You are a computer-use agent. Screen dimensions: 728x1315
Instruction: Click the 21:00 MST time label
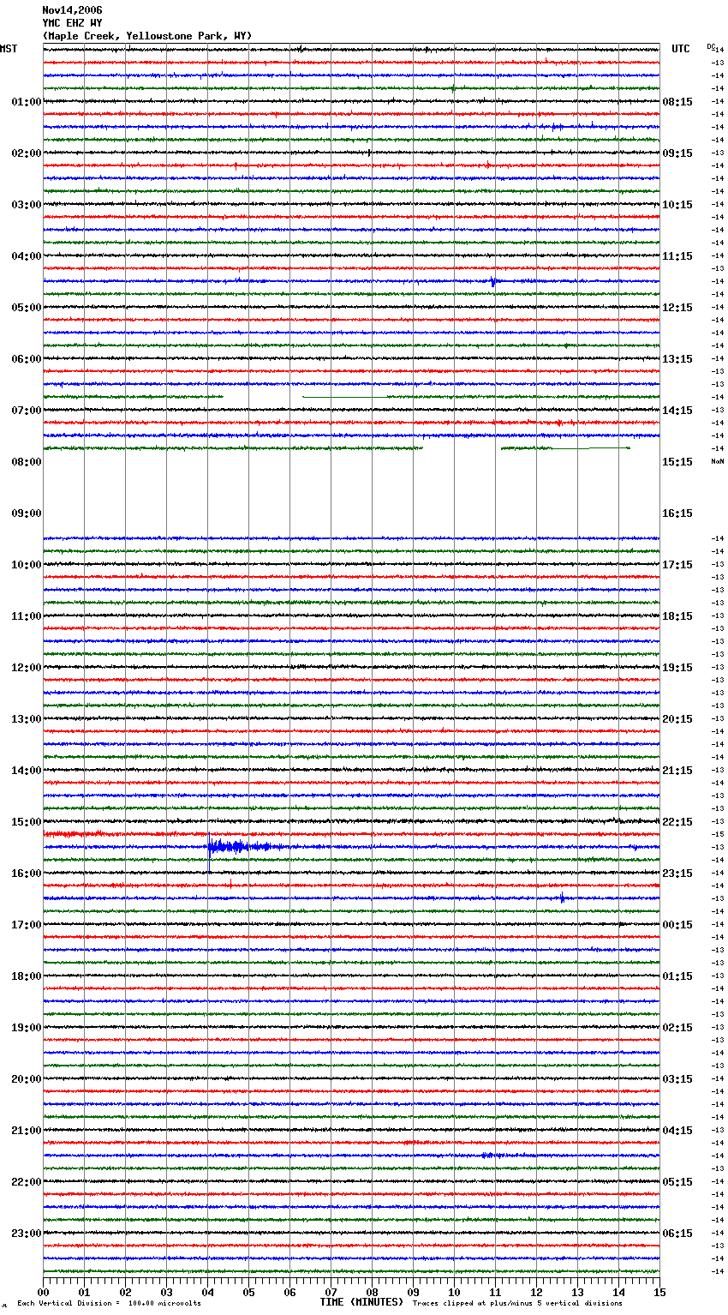click(x=27, y=1131)
